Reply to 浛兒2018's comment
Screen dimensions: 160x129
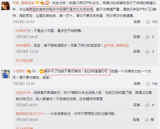[x=137, y=105]
